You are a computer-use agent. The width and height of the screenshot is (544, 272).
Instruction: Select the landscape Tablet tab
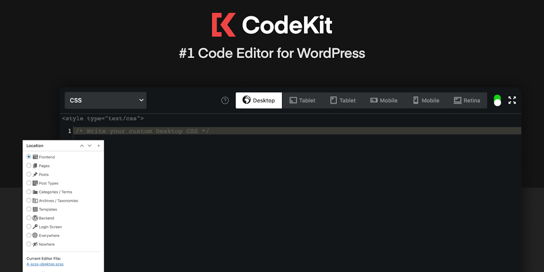(x=302, y=100)
